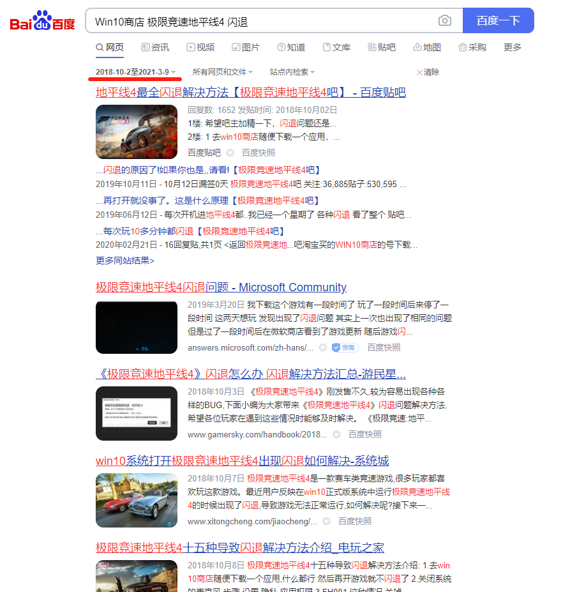
Task: Open 地平线4最全闪退解决方法 result title
Action: 251,93
